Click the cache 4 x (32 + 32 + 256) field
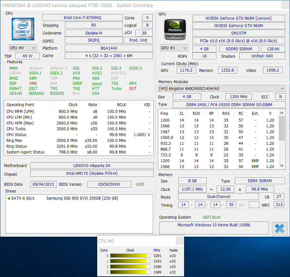The image size is (290, 277). point(109,56)
